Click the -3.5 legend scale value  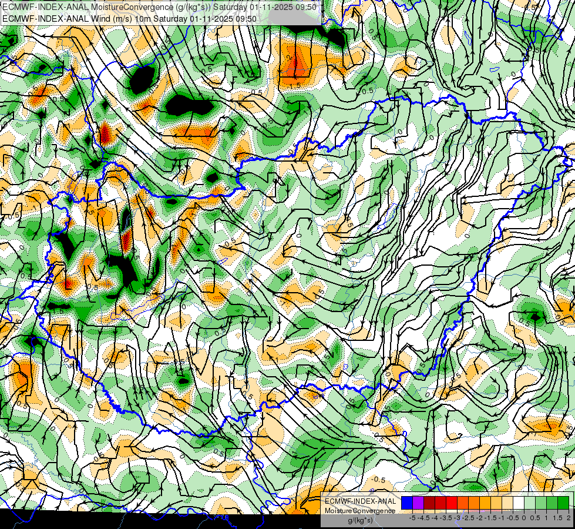coord(446,518)
